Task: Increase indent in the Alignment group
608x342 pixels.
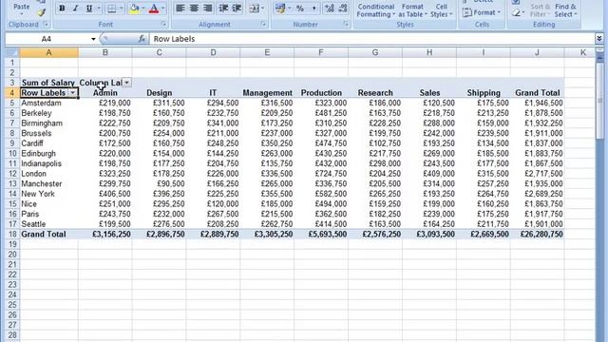Action: click(237, 9)
